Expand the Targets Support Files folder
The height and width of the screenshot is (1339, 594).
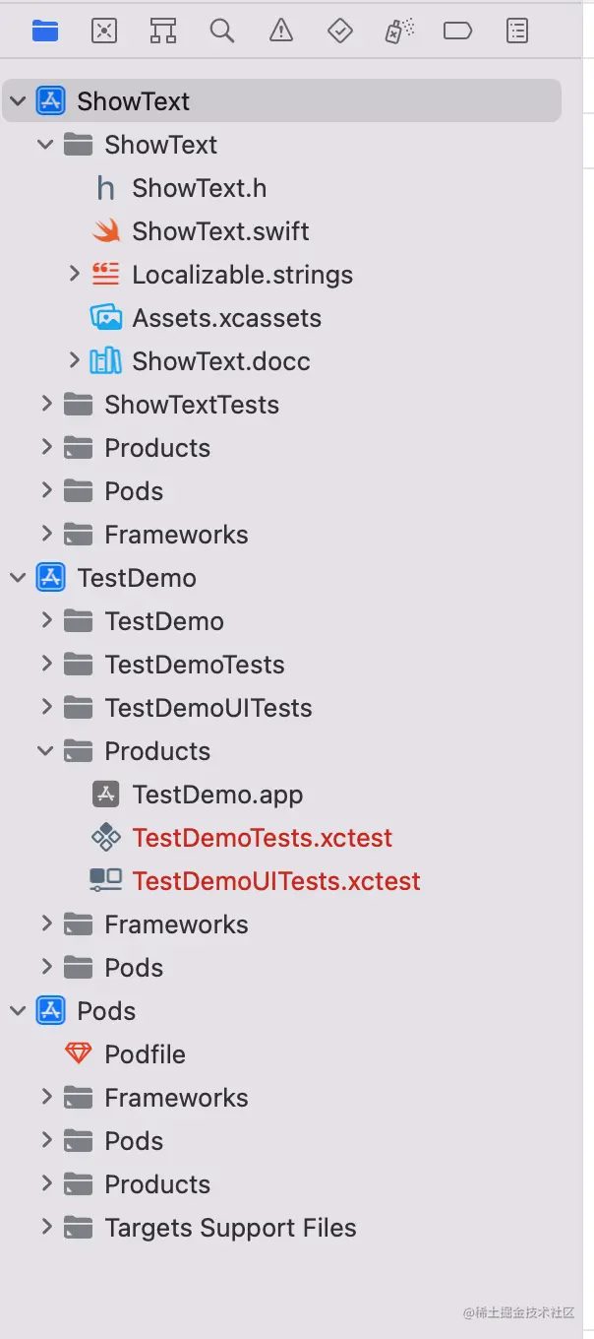click(x=46, y=1228)
